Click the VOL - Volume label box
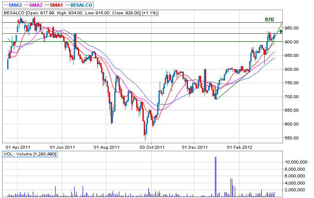Image resolution: width=314 pixels, height=198 pixels. pyautogui.click(x=30, y=154)
